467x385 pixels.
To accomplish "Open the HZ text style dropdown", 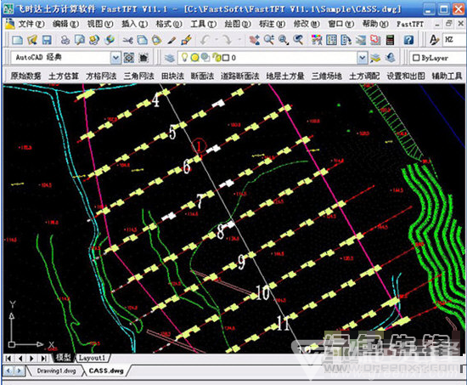I will [454, 40].
